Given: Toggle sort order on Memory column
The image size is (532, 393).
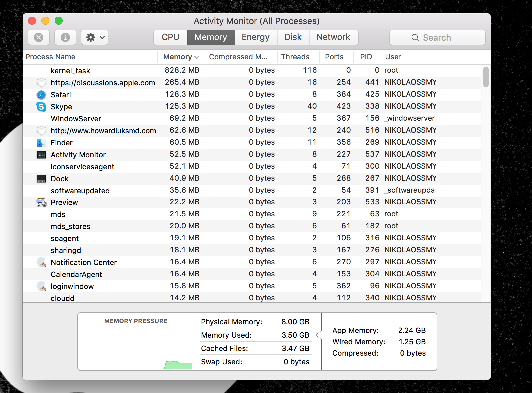Looking at the screenshot, I should [x=180, y=57].
